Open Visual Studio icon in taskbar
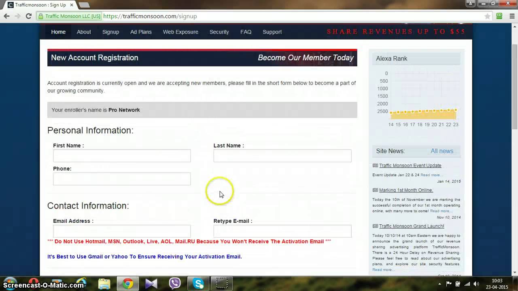This screenshot has width=518, height=291. coord(151,284)
